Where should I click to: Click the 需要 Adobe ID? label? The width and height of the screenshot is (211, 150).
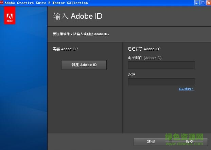[65, 49]
